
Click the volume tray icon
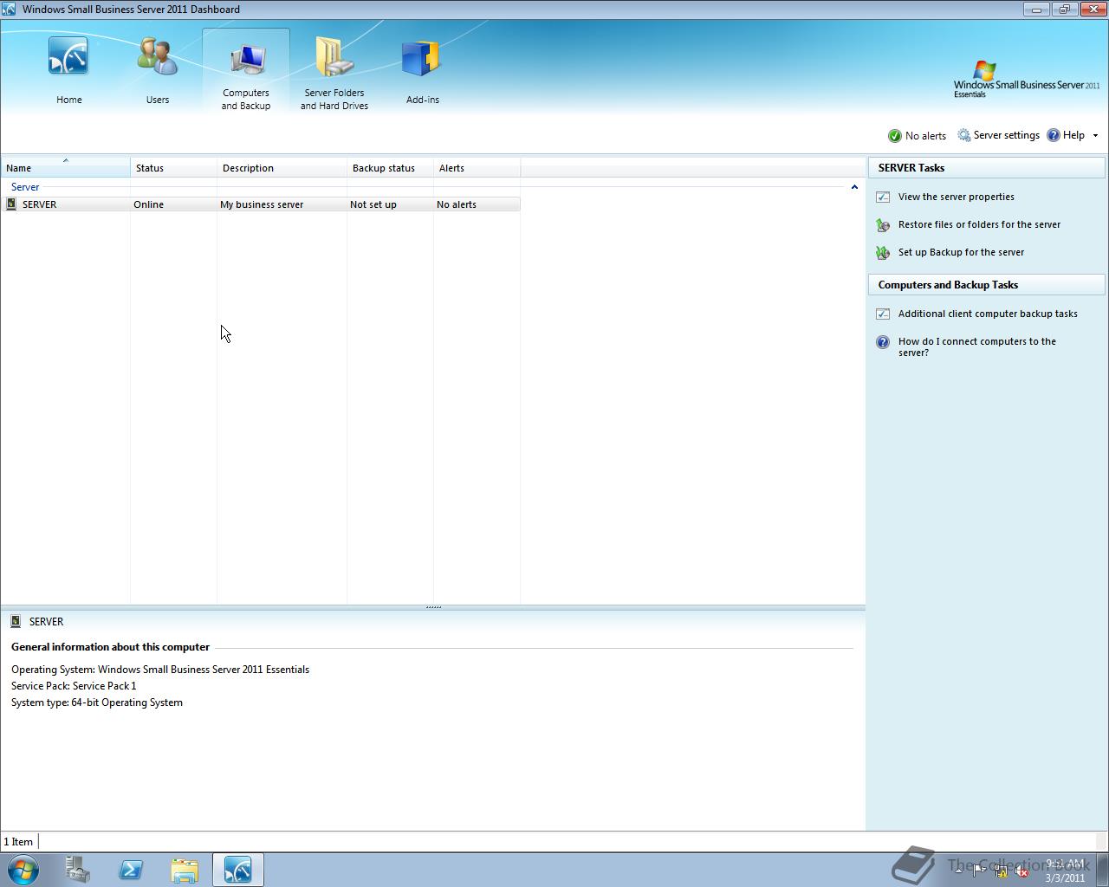1021,871
